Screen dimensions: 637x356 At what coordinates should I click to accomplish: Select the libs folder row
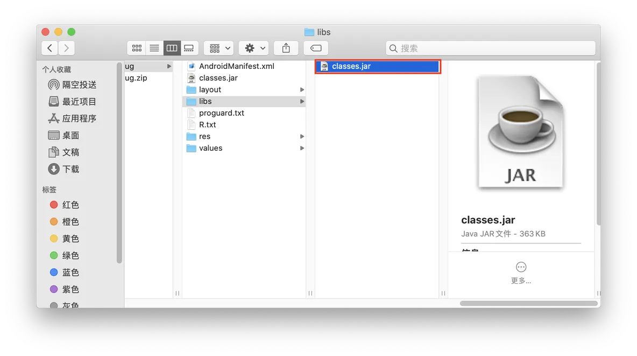click(x=244, y=101)
